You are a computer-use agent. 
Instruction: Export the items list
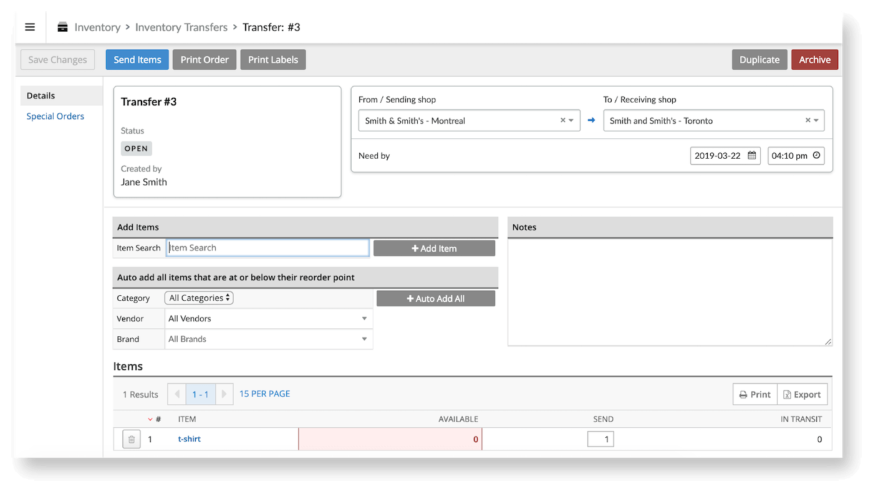click(802, 395)
